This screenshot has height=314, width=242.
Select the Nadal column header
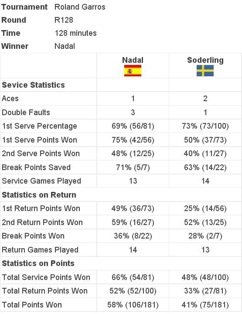pyautogui.click(x=133, y=60)
